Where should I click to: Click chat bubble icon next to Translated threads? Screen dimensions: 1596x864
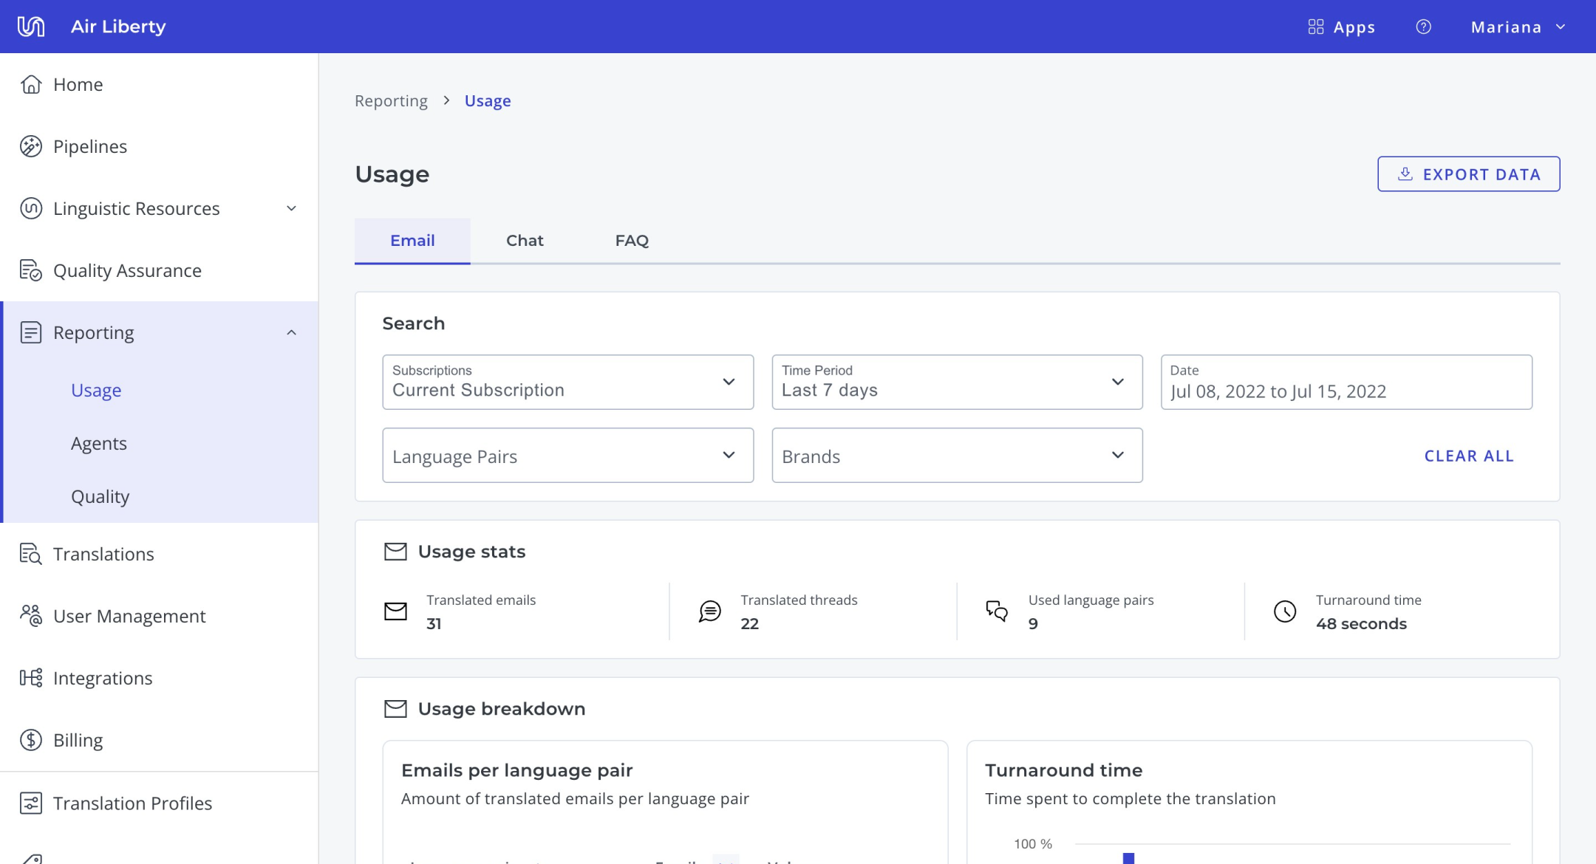point(710,611)
